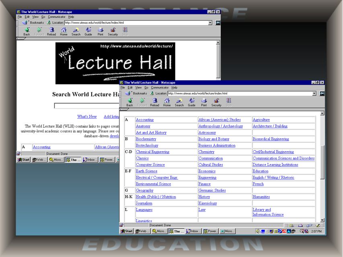Open Inbox taskbar button in front taskbar
This screenshot has height=257, width=343.
[193, 231]
